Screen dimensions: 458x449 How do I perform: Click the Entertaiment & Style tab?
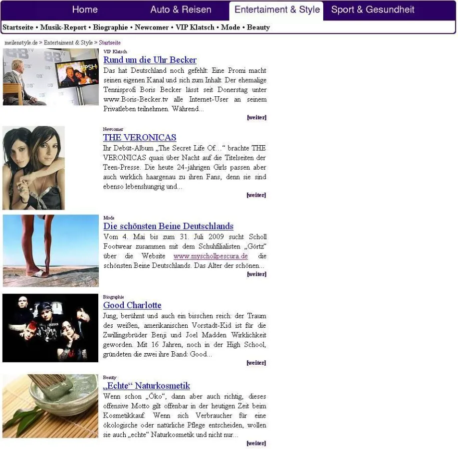click(x=276, y=9)
